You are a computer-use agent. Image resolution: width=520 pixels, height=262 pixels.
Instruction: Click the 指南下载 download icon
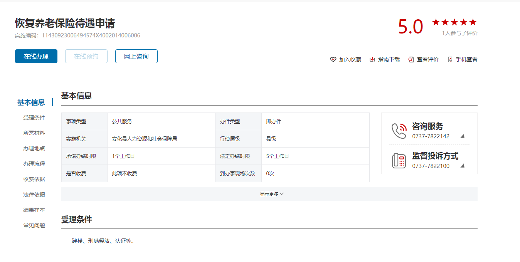[x=372, y=59]
